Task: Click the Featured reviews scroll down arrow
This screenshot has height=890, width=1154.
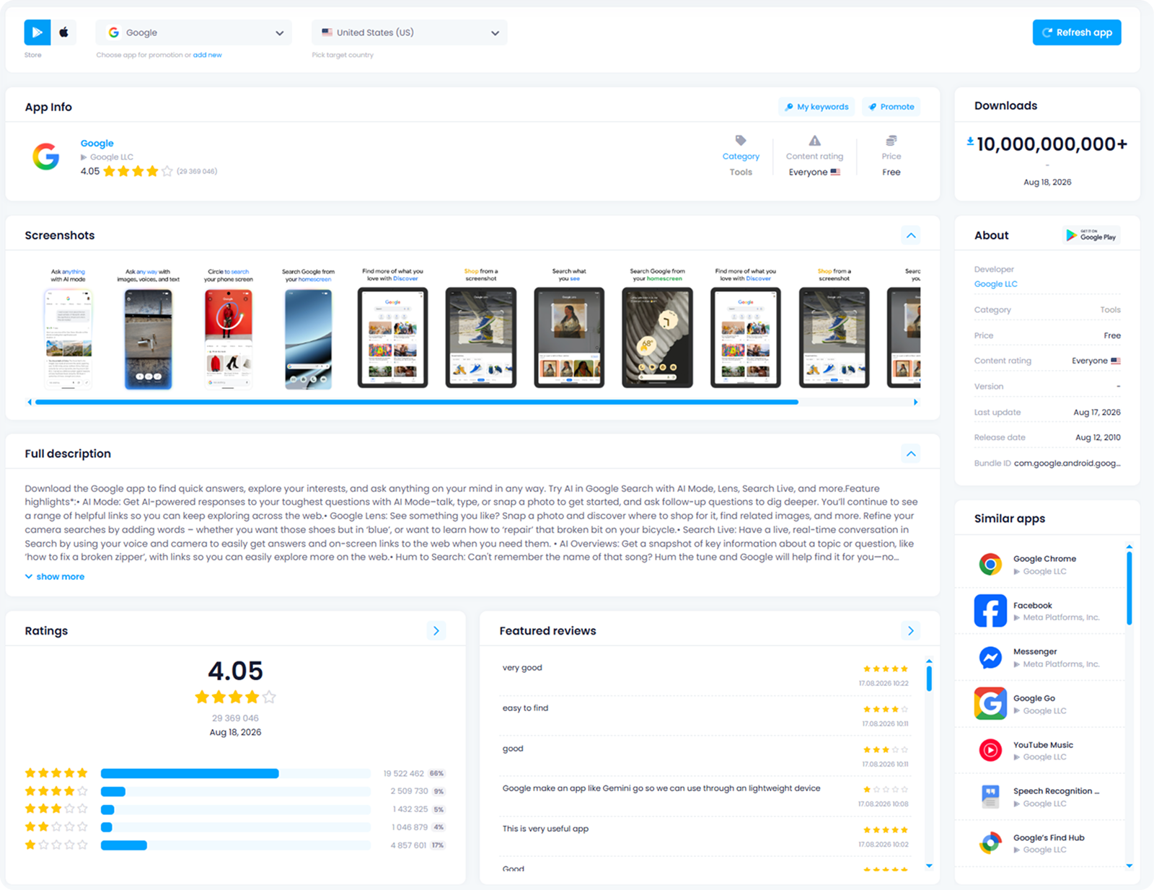Action: click(929, 865)
